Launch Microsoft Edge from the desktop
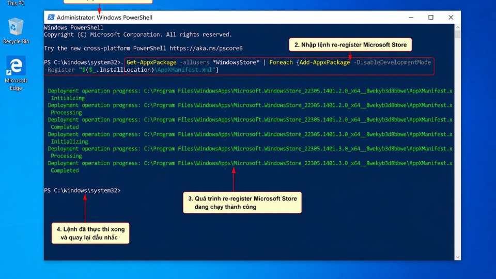This screenshot has width=496, height=279. click(16, 74)
